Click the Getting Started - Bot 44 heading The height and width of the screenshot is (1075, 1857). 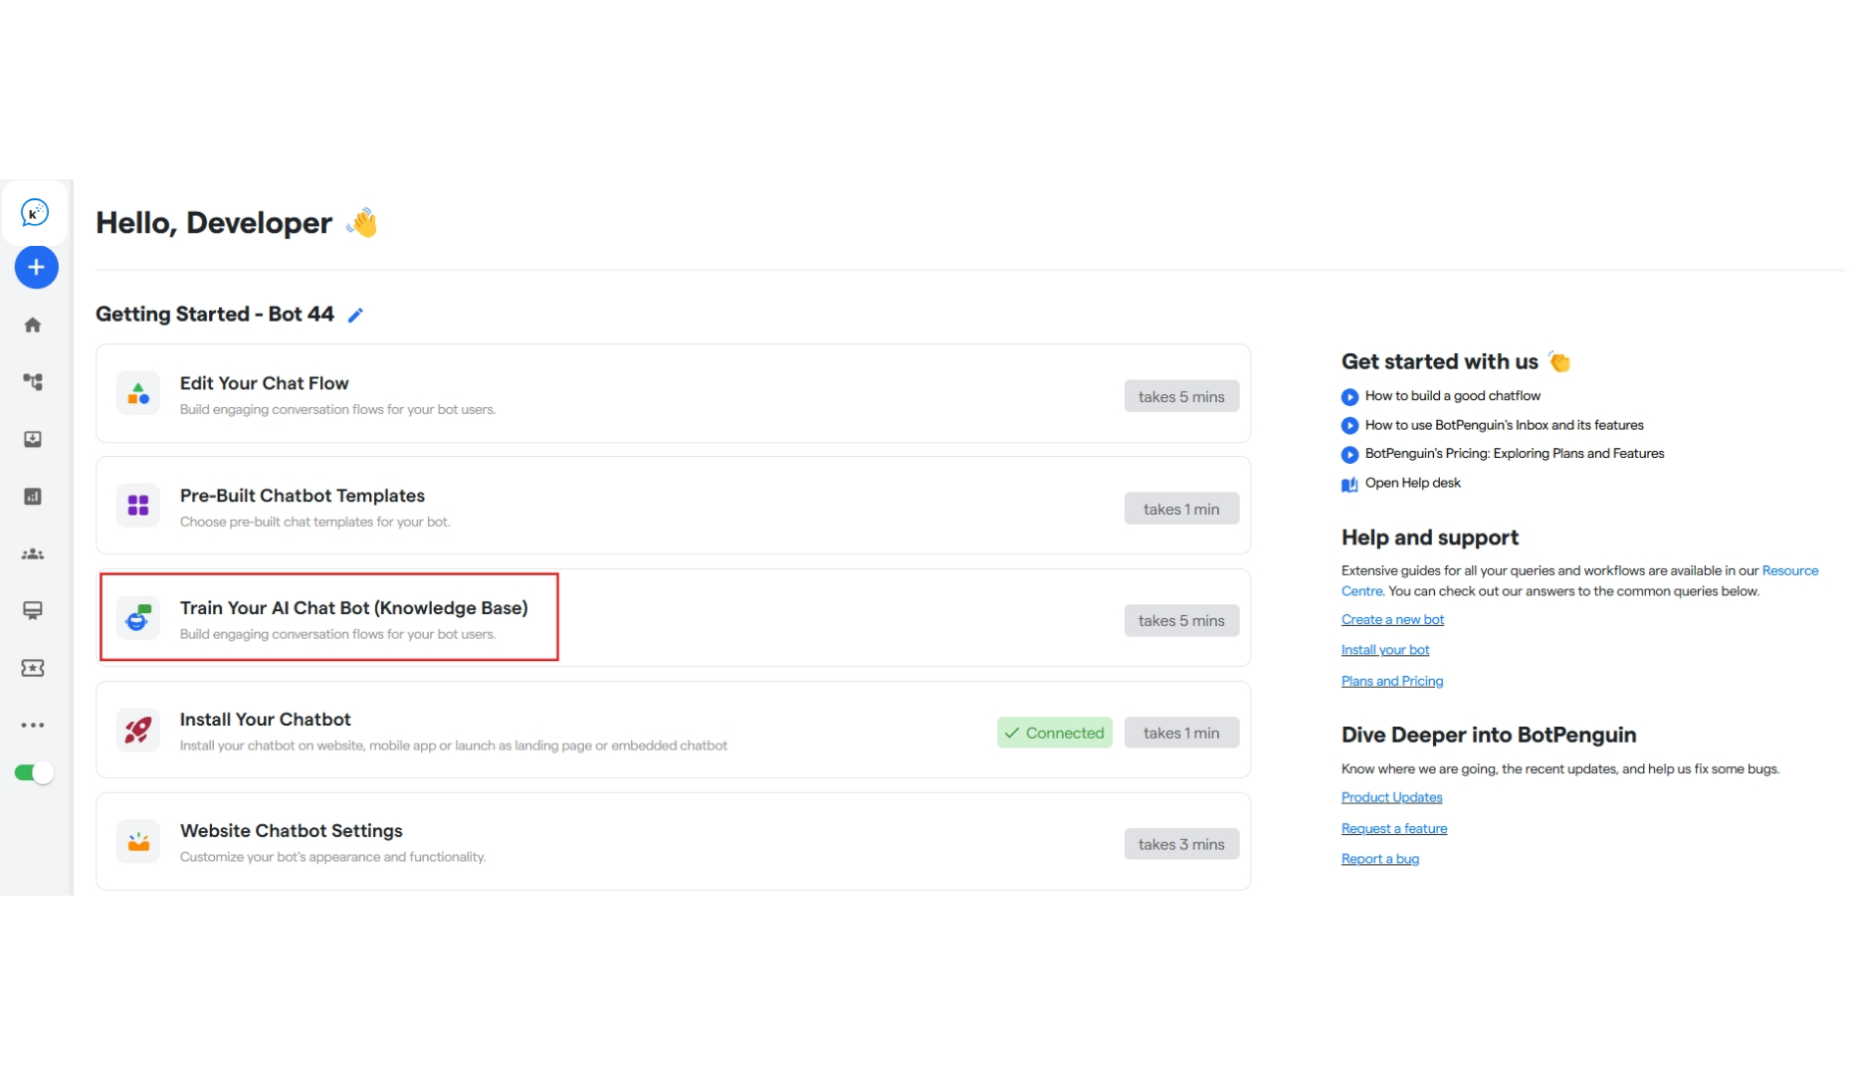pyautogui.click(x=215, y=315)
